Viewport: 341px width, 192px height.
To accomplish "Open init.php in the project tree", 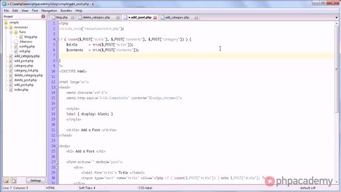I will point(25,51).
